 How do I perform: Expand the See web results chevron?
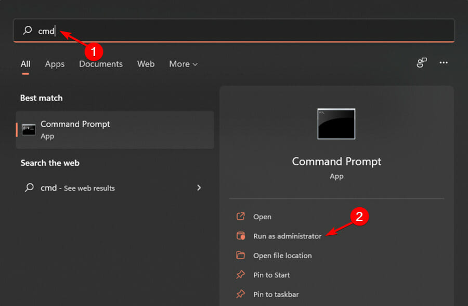(199, 188)
